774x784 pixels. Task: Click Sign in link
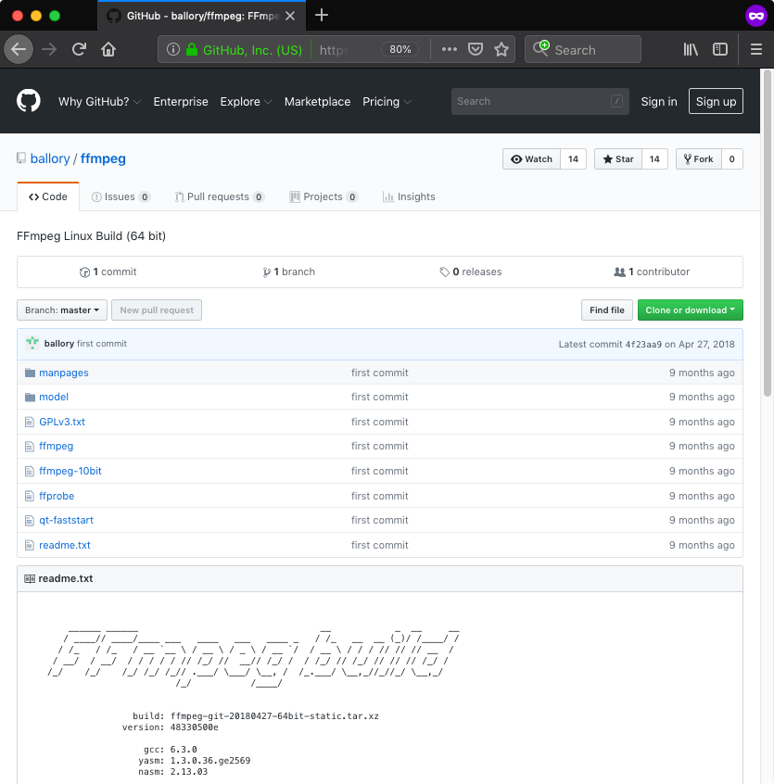tap(659, 102)
